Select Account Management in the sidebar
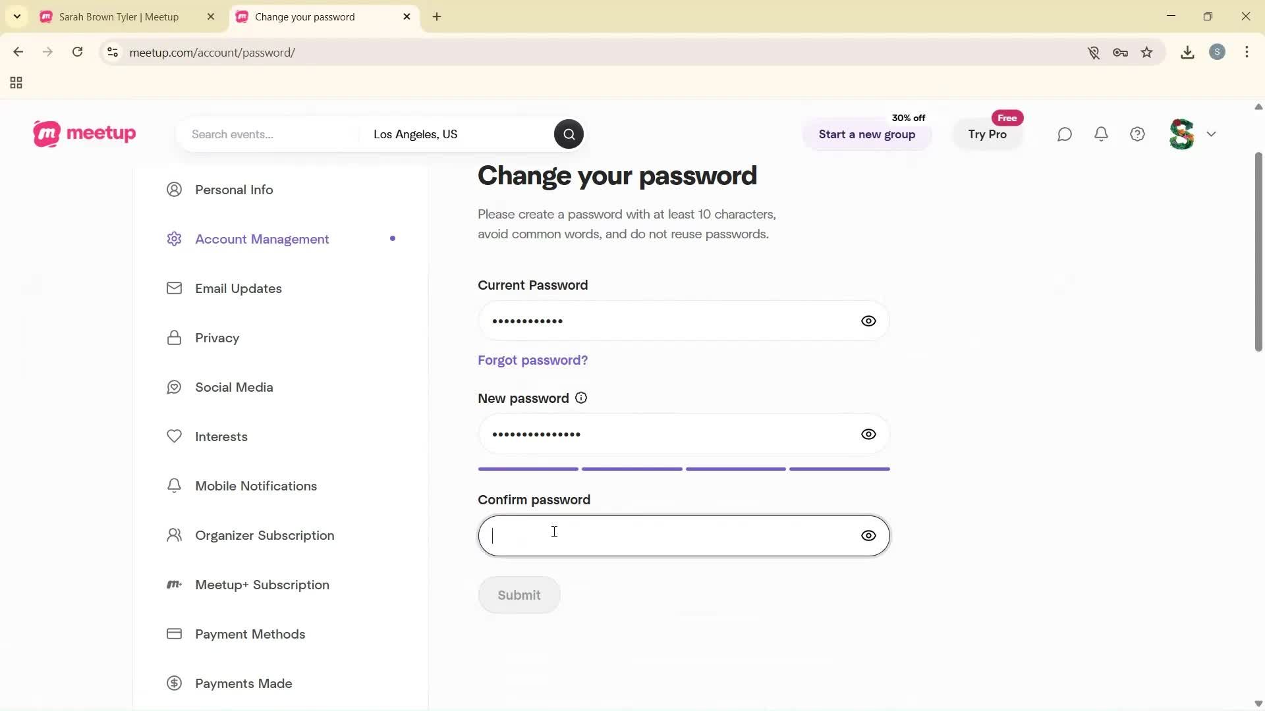The width and height of the screenshot is (1265, 711). tap(263, 238)
